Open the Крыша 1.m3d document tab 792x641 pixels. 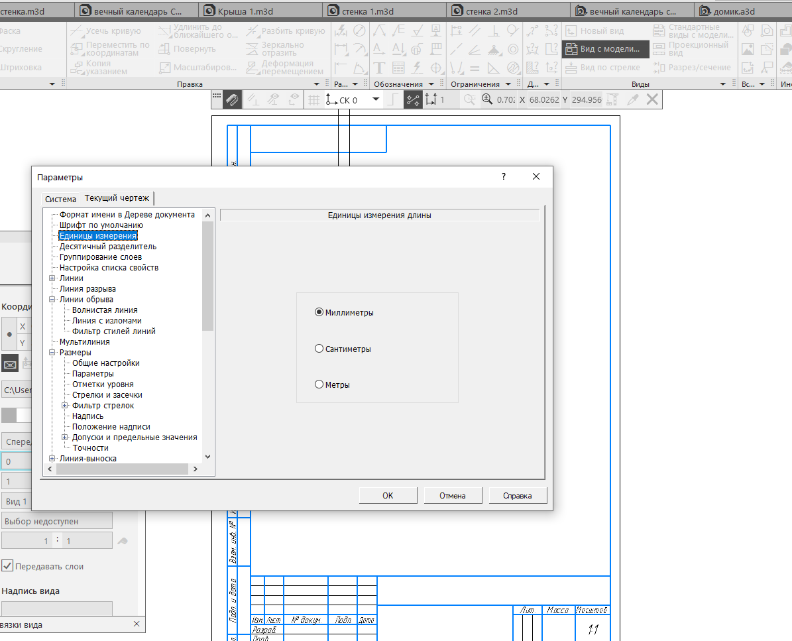(x=260, y=11)
